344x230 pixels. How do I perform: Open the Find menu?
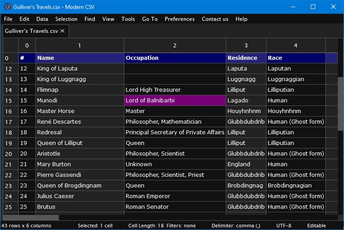click(x=89, y=19)
